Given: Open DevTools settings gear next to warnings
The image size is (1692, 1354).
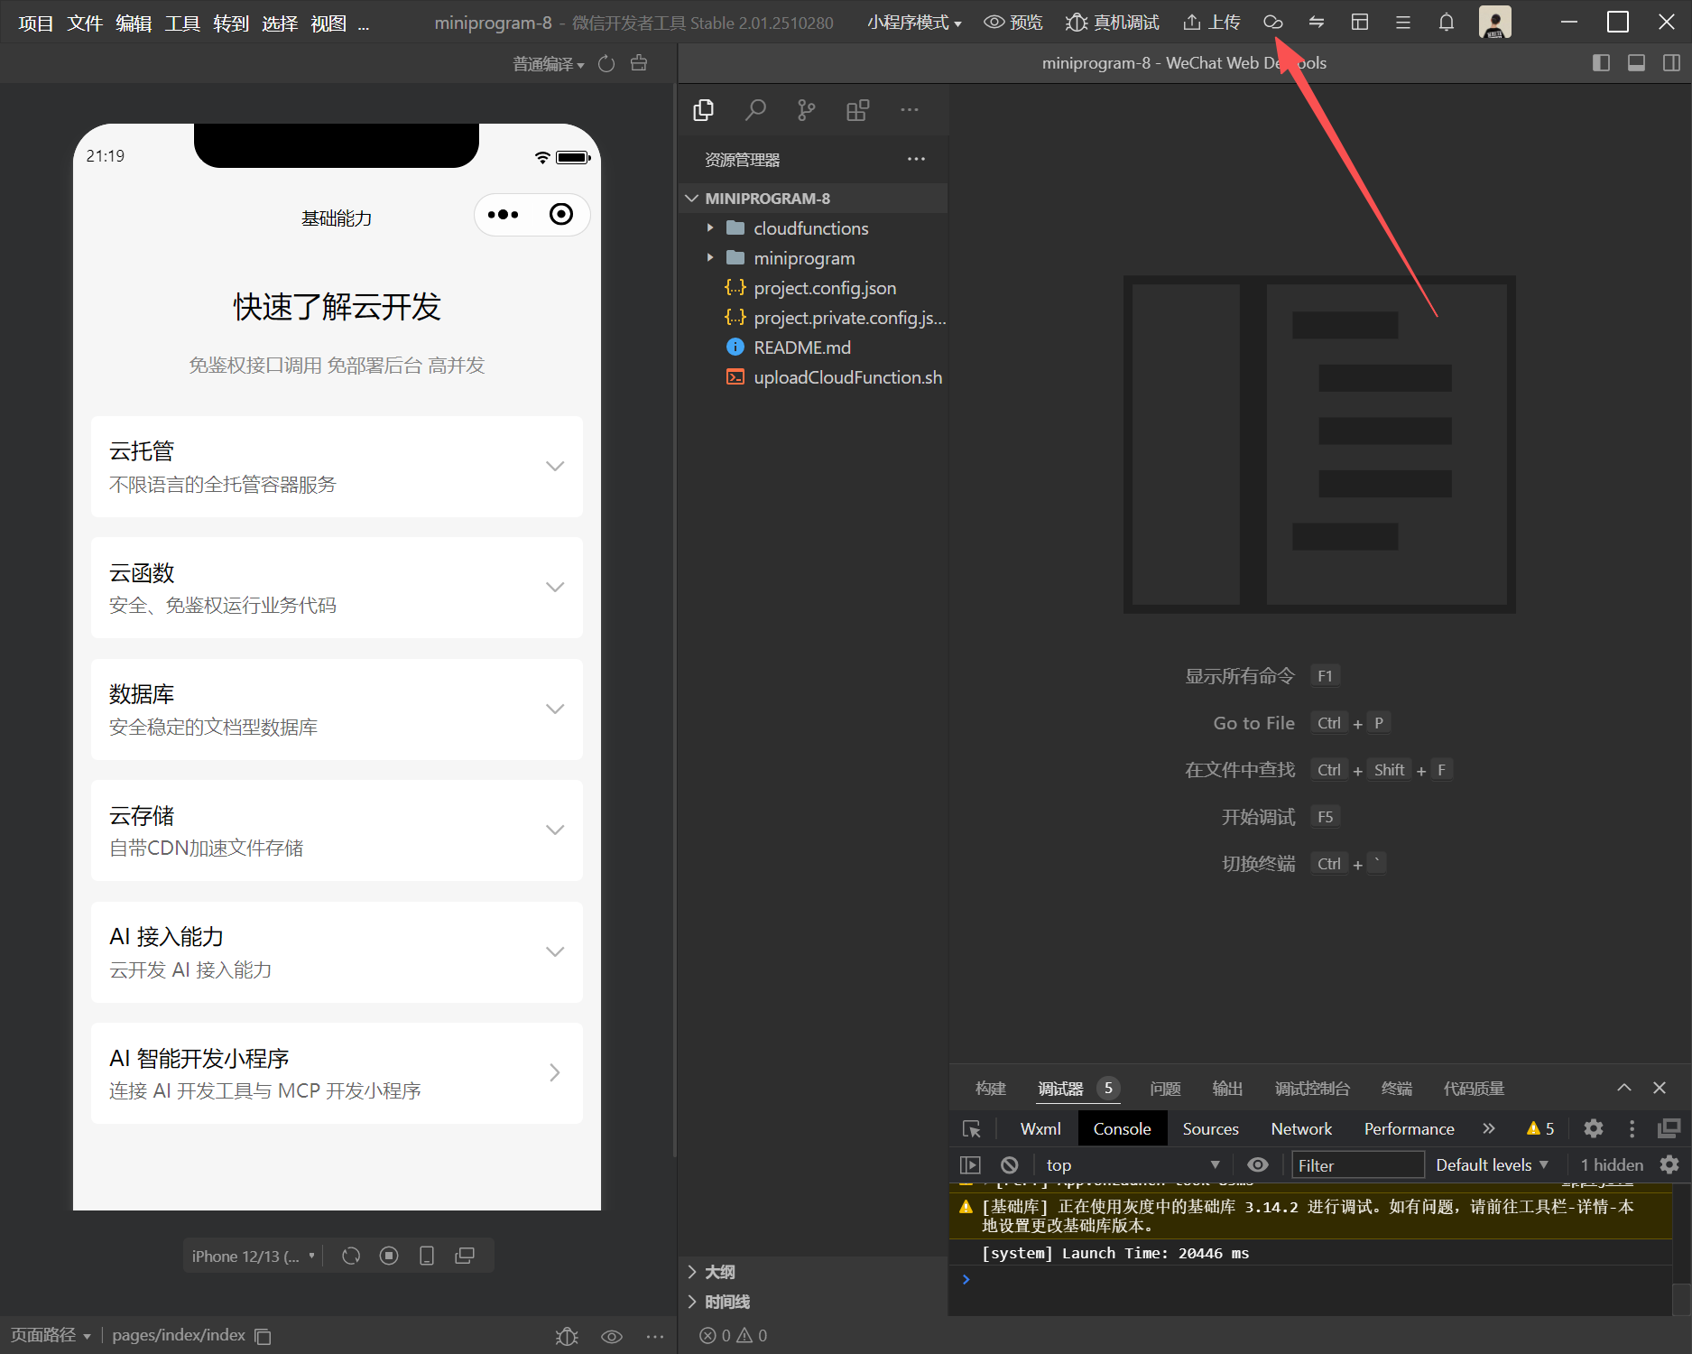Looking at the screenshot, I should click(x=1594, y=1128).
